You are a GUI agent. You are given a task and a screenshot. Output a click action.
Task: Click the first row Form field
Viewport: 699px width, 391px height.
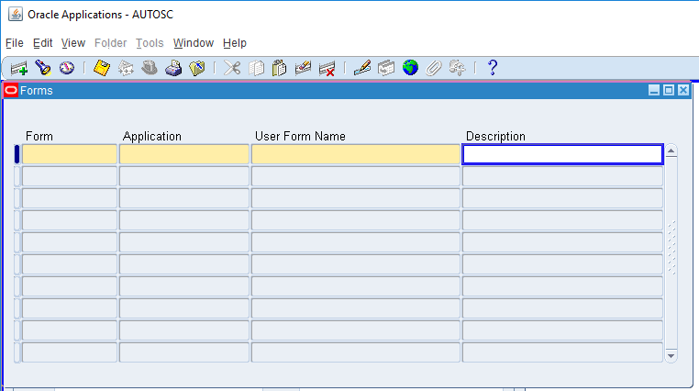70,154
